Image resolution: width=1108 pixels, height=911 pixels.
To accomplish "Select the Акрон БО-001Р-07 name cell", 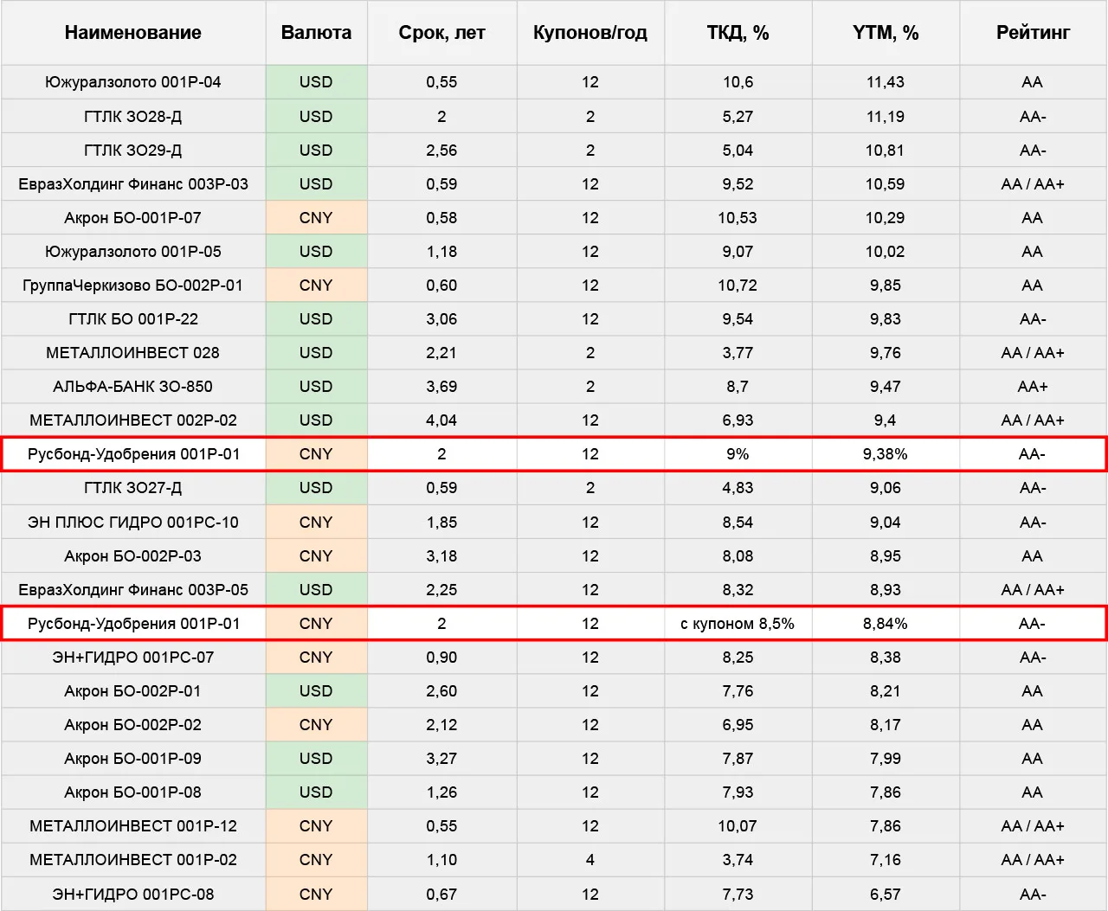I will [133, 217].
